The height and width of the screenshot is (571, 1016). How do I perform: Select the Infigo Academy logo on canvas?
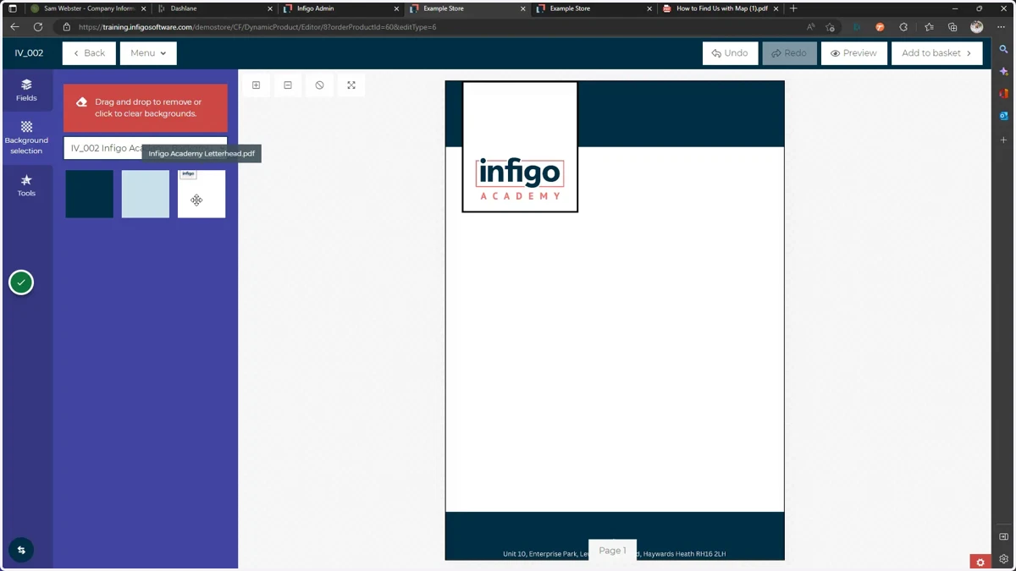pos(520,178)
